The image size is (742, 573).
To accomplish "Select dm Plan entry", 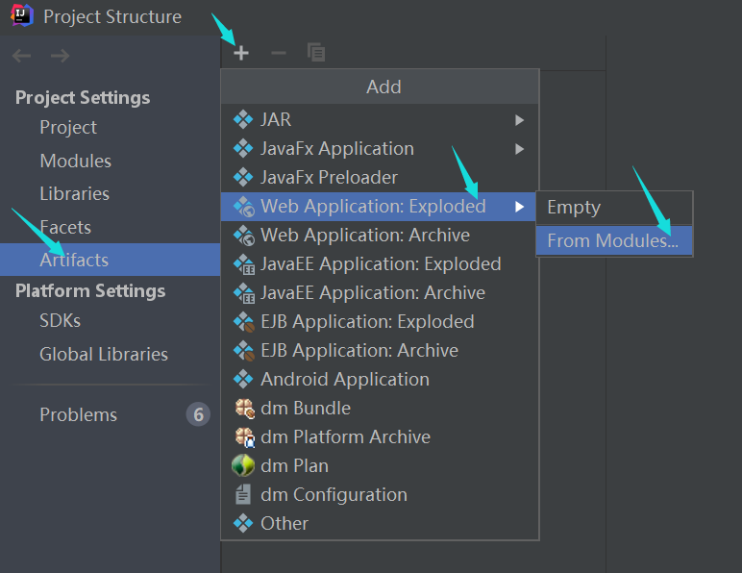I will coord(380,466).
